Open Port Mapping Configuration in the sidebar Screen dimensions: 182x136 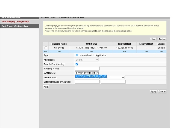click(16, 21)
